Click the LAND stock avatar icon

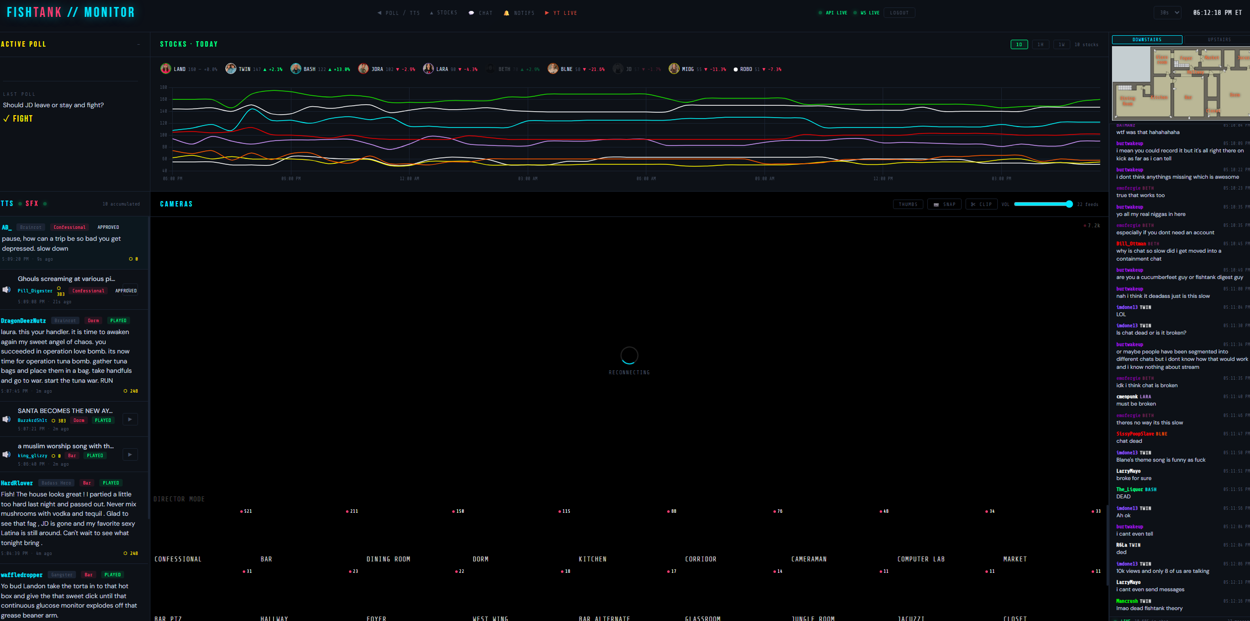(165, 69)
